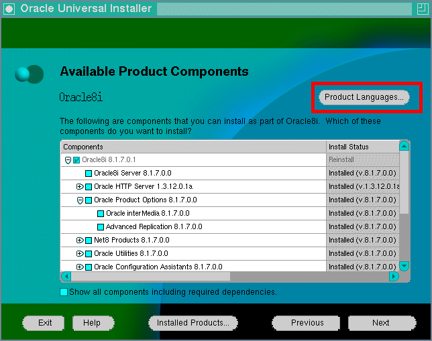The image size is (432, 341).
Task: Check the Advanced Replication 8.1.7.0.0 box
Action: tap(101, 227)
